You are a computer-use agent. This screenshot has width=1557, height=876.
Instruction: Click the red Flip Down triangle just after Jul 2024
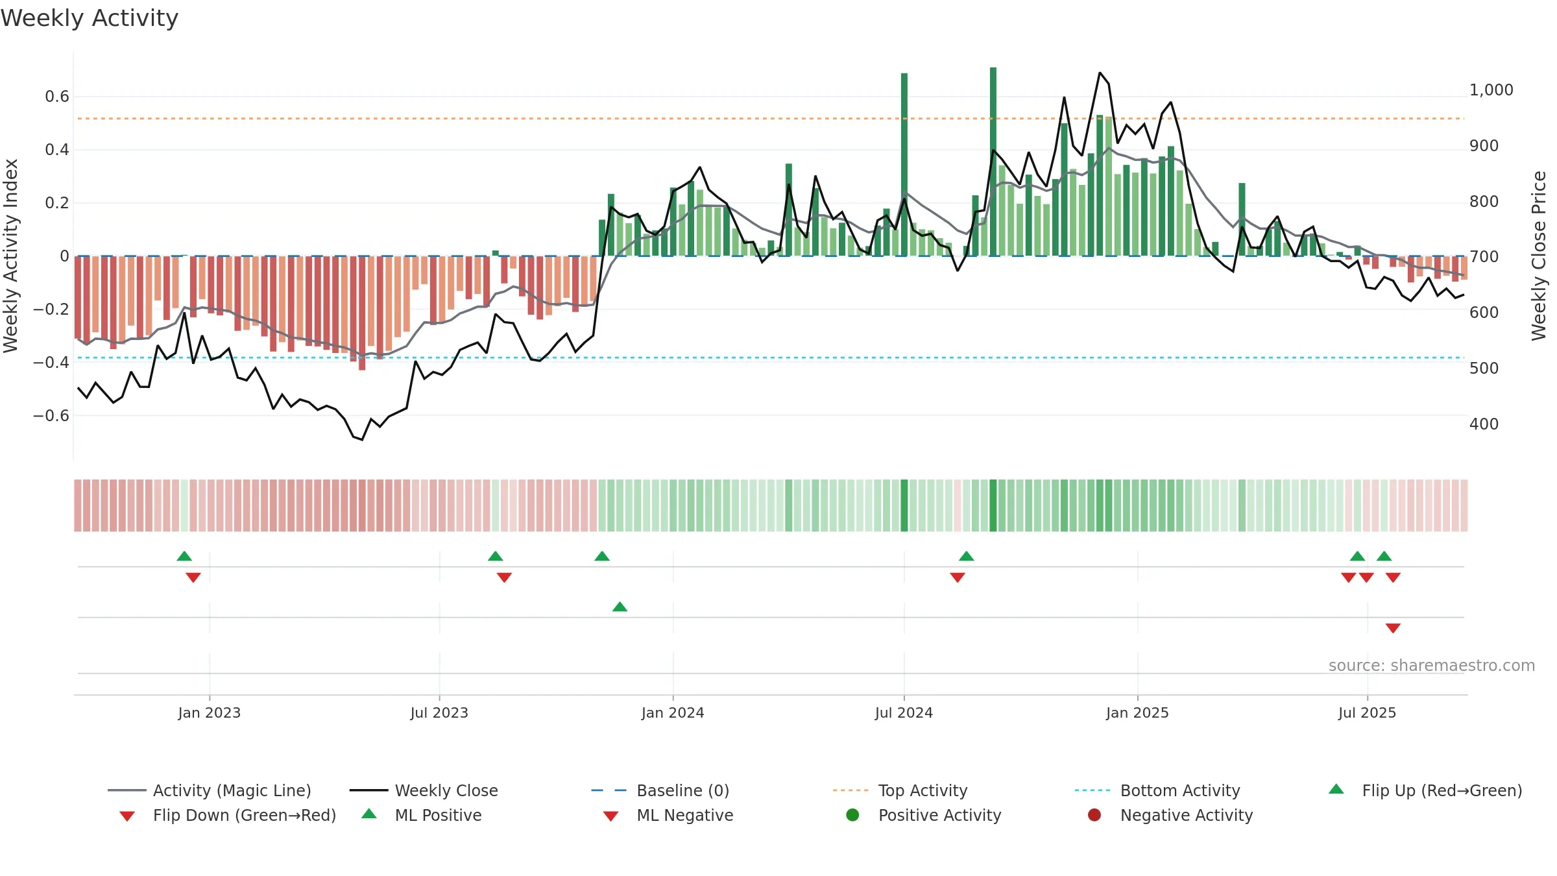pos(958,578)
